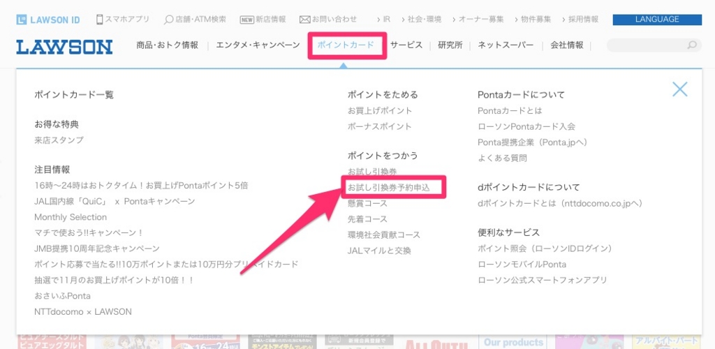
Task: Open the サービス menu
Action: (406, 45)
